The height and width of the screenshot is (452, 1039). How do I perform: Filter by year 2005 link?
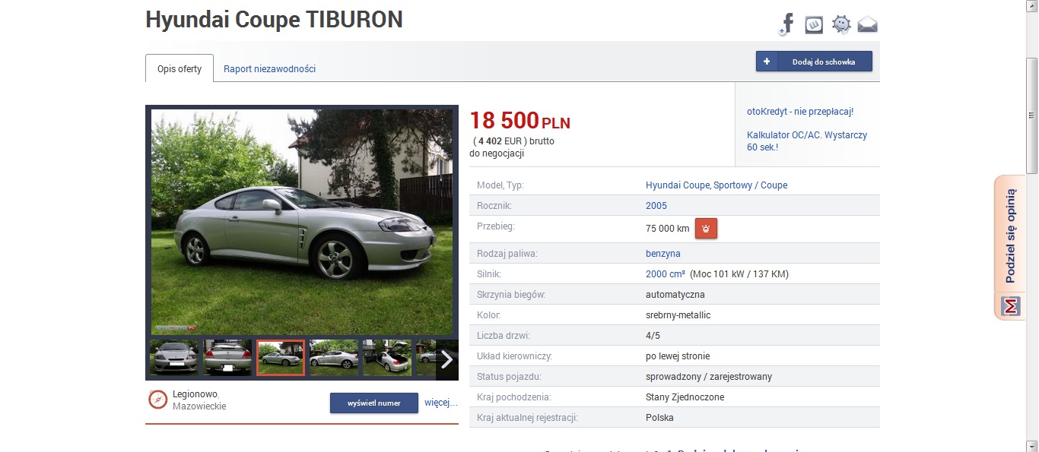coord(656,206)
